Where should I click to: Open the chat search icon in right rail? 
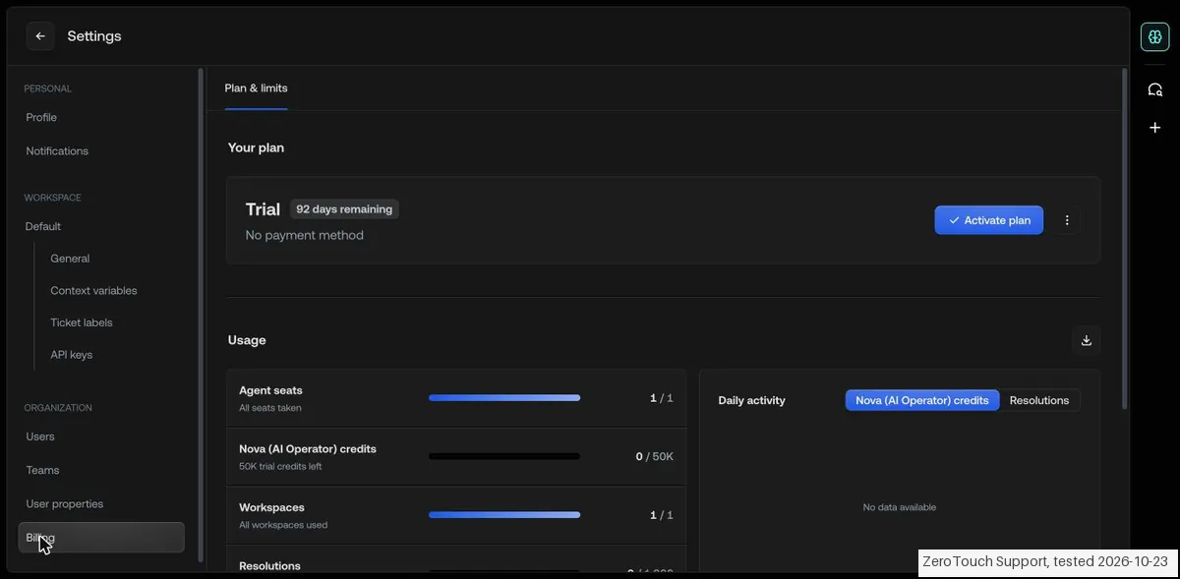[x=1154, y=89]
